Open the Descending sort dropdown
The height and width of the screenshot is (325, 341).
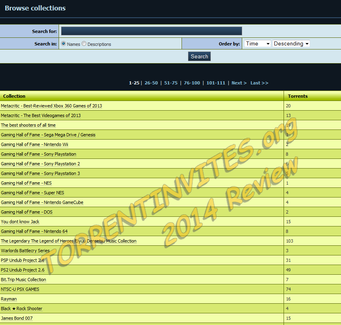click(x=291, y=43)
